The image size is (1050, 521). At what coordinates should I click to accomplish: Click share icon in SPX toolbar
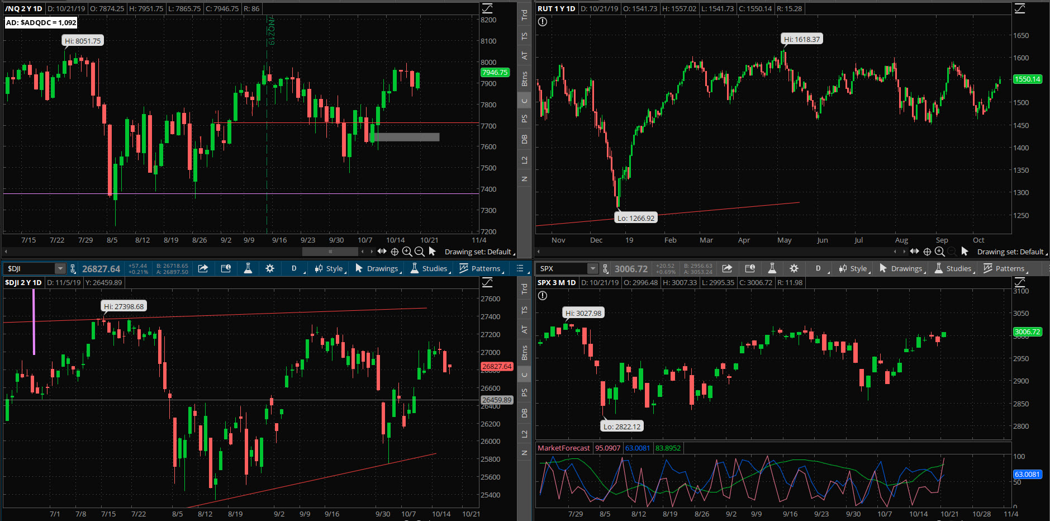[727, 268]
